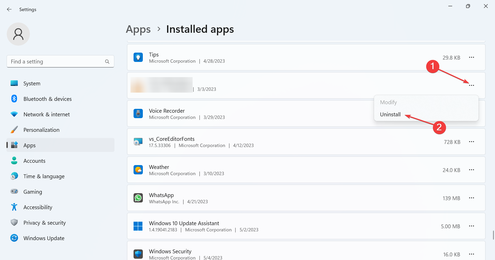The width and height of the screenshot is (495, 260).
Task: Open the three-dot menu for Voice Recorder
Action: 472,113
